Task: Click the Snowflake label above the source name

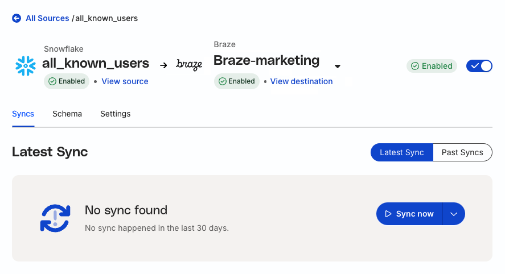Action: click(x=64, y=49)
